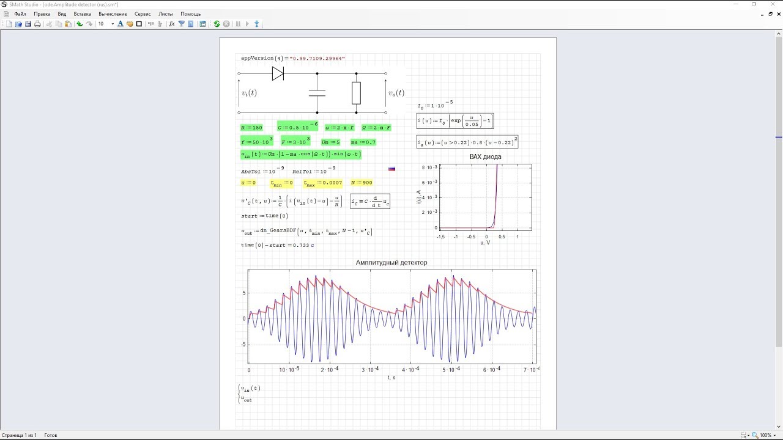783x440 pixels.
Task: Click the document icon left of Файл
Action: click(x=6, y=13)
